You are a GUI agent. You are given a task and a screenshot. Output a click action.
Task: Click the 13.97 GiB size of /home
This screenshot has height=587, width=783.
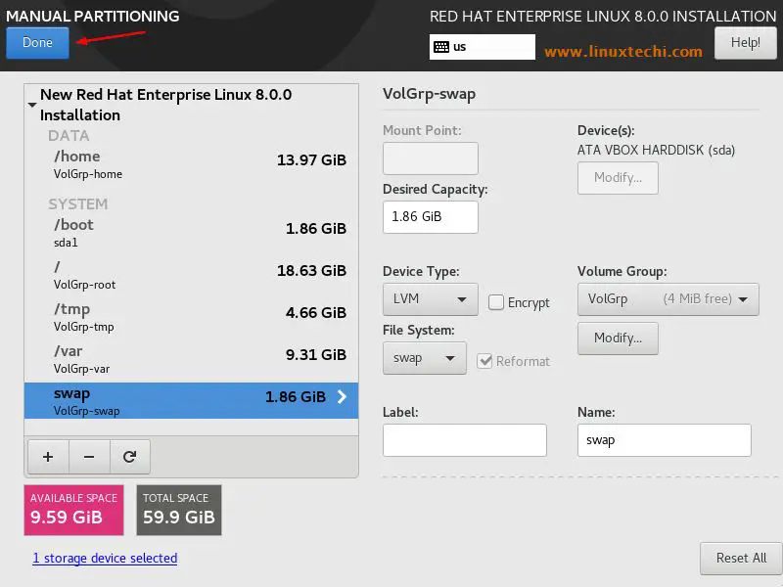click(311, 160)
